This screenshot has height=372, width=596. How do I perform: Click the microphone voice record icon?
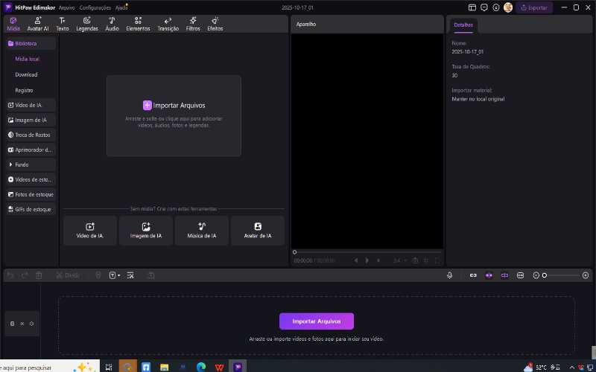point(450,275)
